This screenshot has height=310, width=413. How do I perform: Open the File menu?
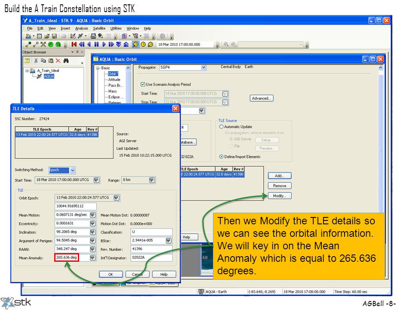pyautogui.click(x=30, y=28)
